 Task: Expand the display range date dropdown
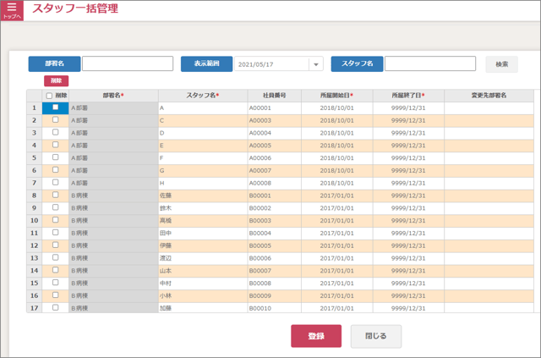point(315,64)
